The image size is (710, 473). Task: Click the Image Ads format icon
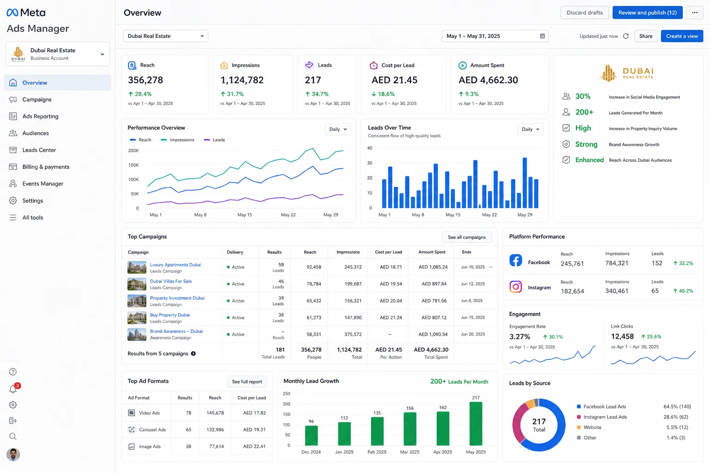coord(132,447)
